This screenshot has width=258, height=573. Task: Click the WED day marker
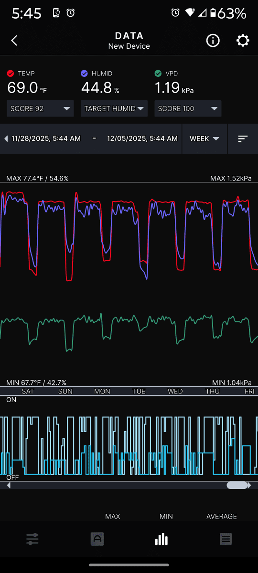coord(175,391)
